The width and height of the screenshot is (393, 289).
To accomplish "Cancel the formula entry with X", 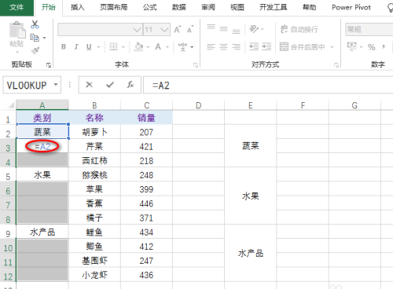I will pos(89,85).
